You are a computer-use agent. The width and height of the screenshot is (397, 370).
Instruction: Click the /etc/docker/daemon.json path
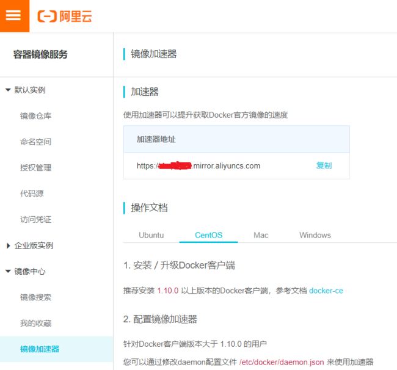pos(282,362)
